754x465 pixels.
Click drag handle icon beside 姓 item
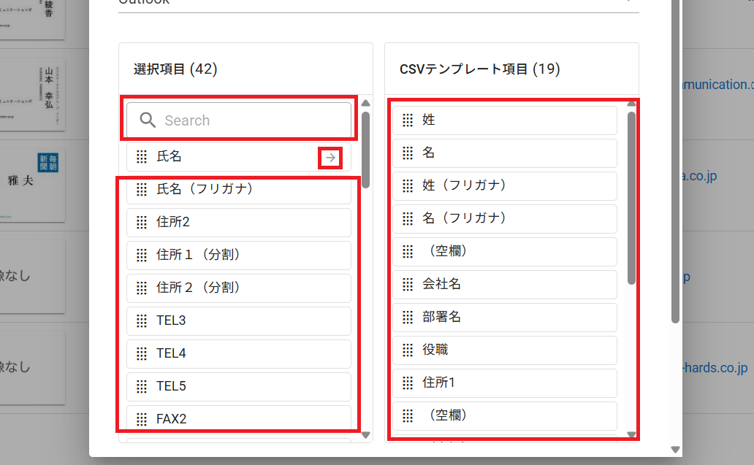coord(408,120)
